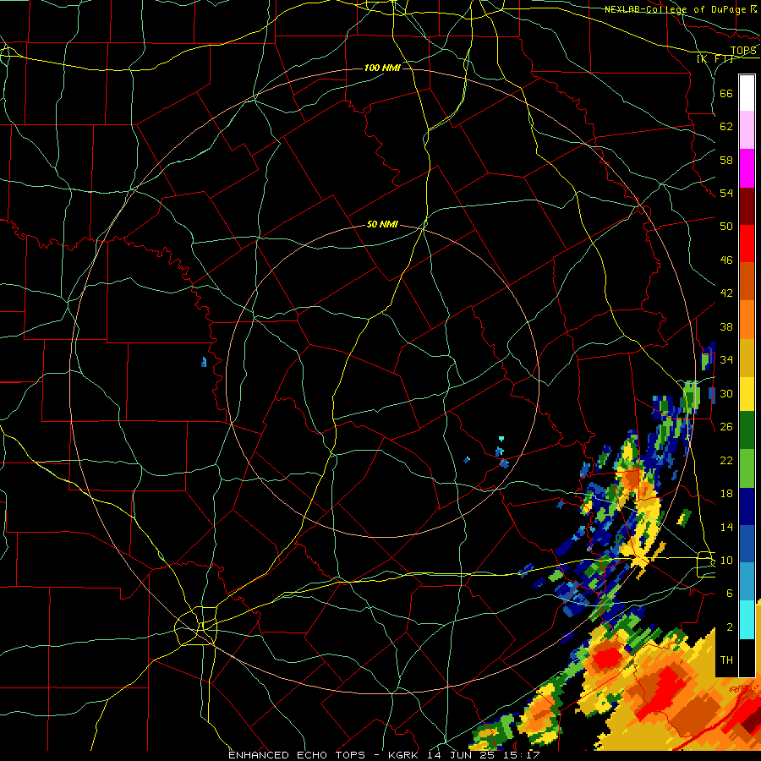Click the legend value "62"
Viewport: 761px width, 761px height.
point(726,127)
